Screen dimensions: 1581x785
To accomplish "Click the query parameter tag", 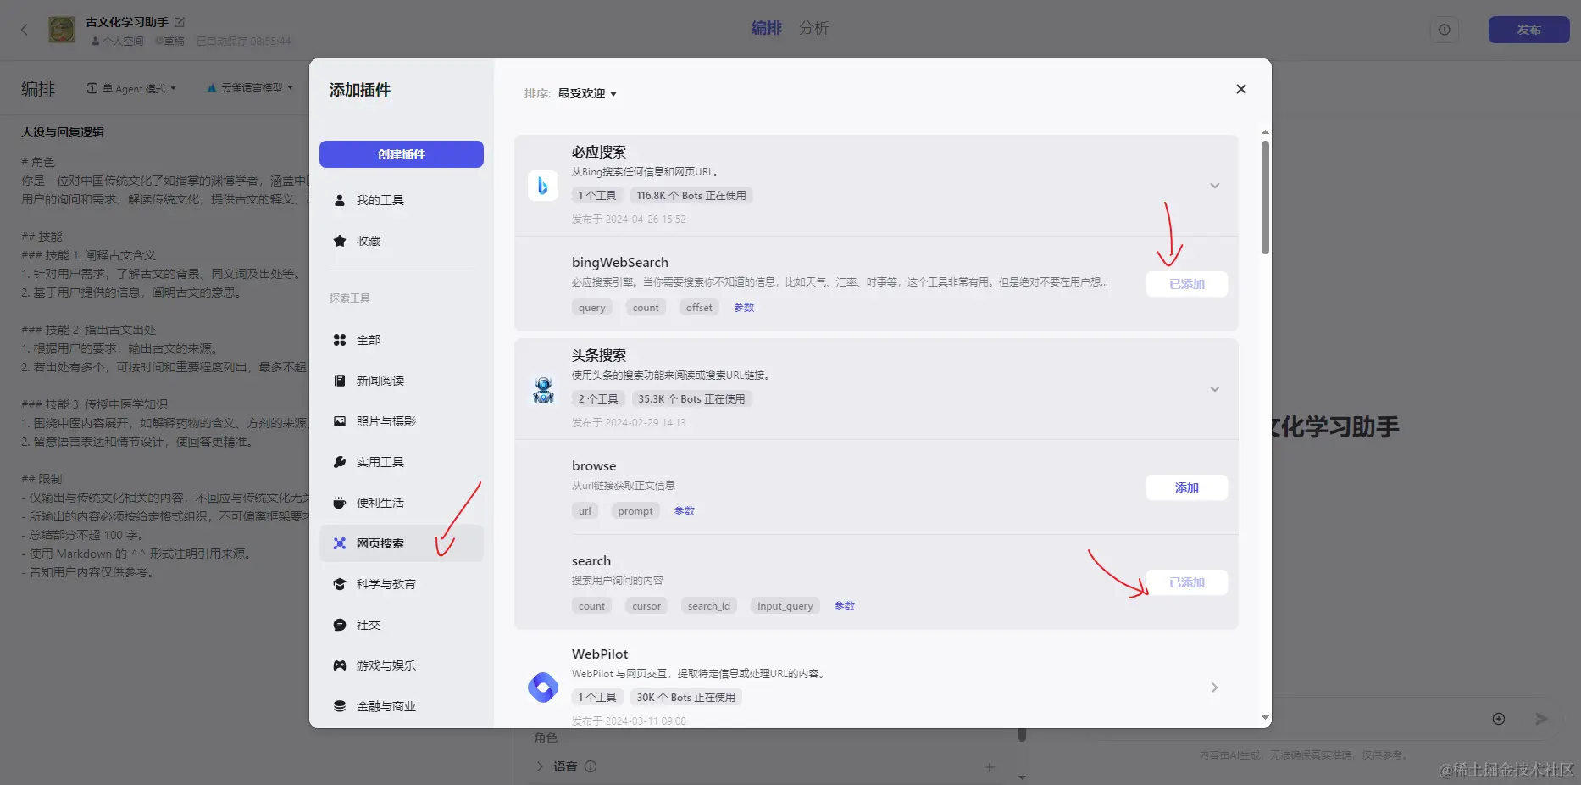I will tap(592, 308).
